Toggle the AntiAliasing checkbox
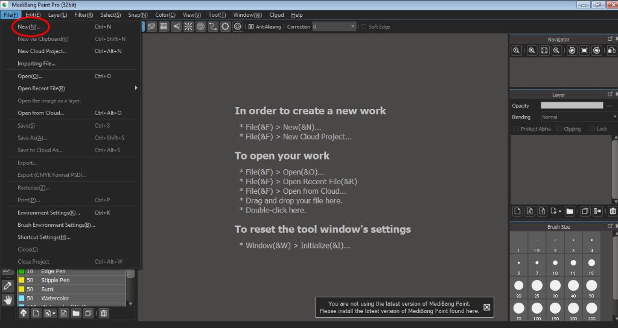 [251, 26]
